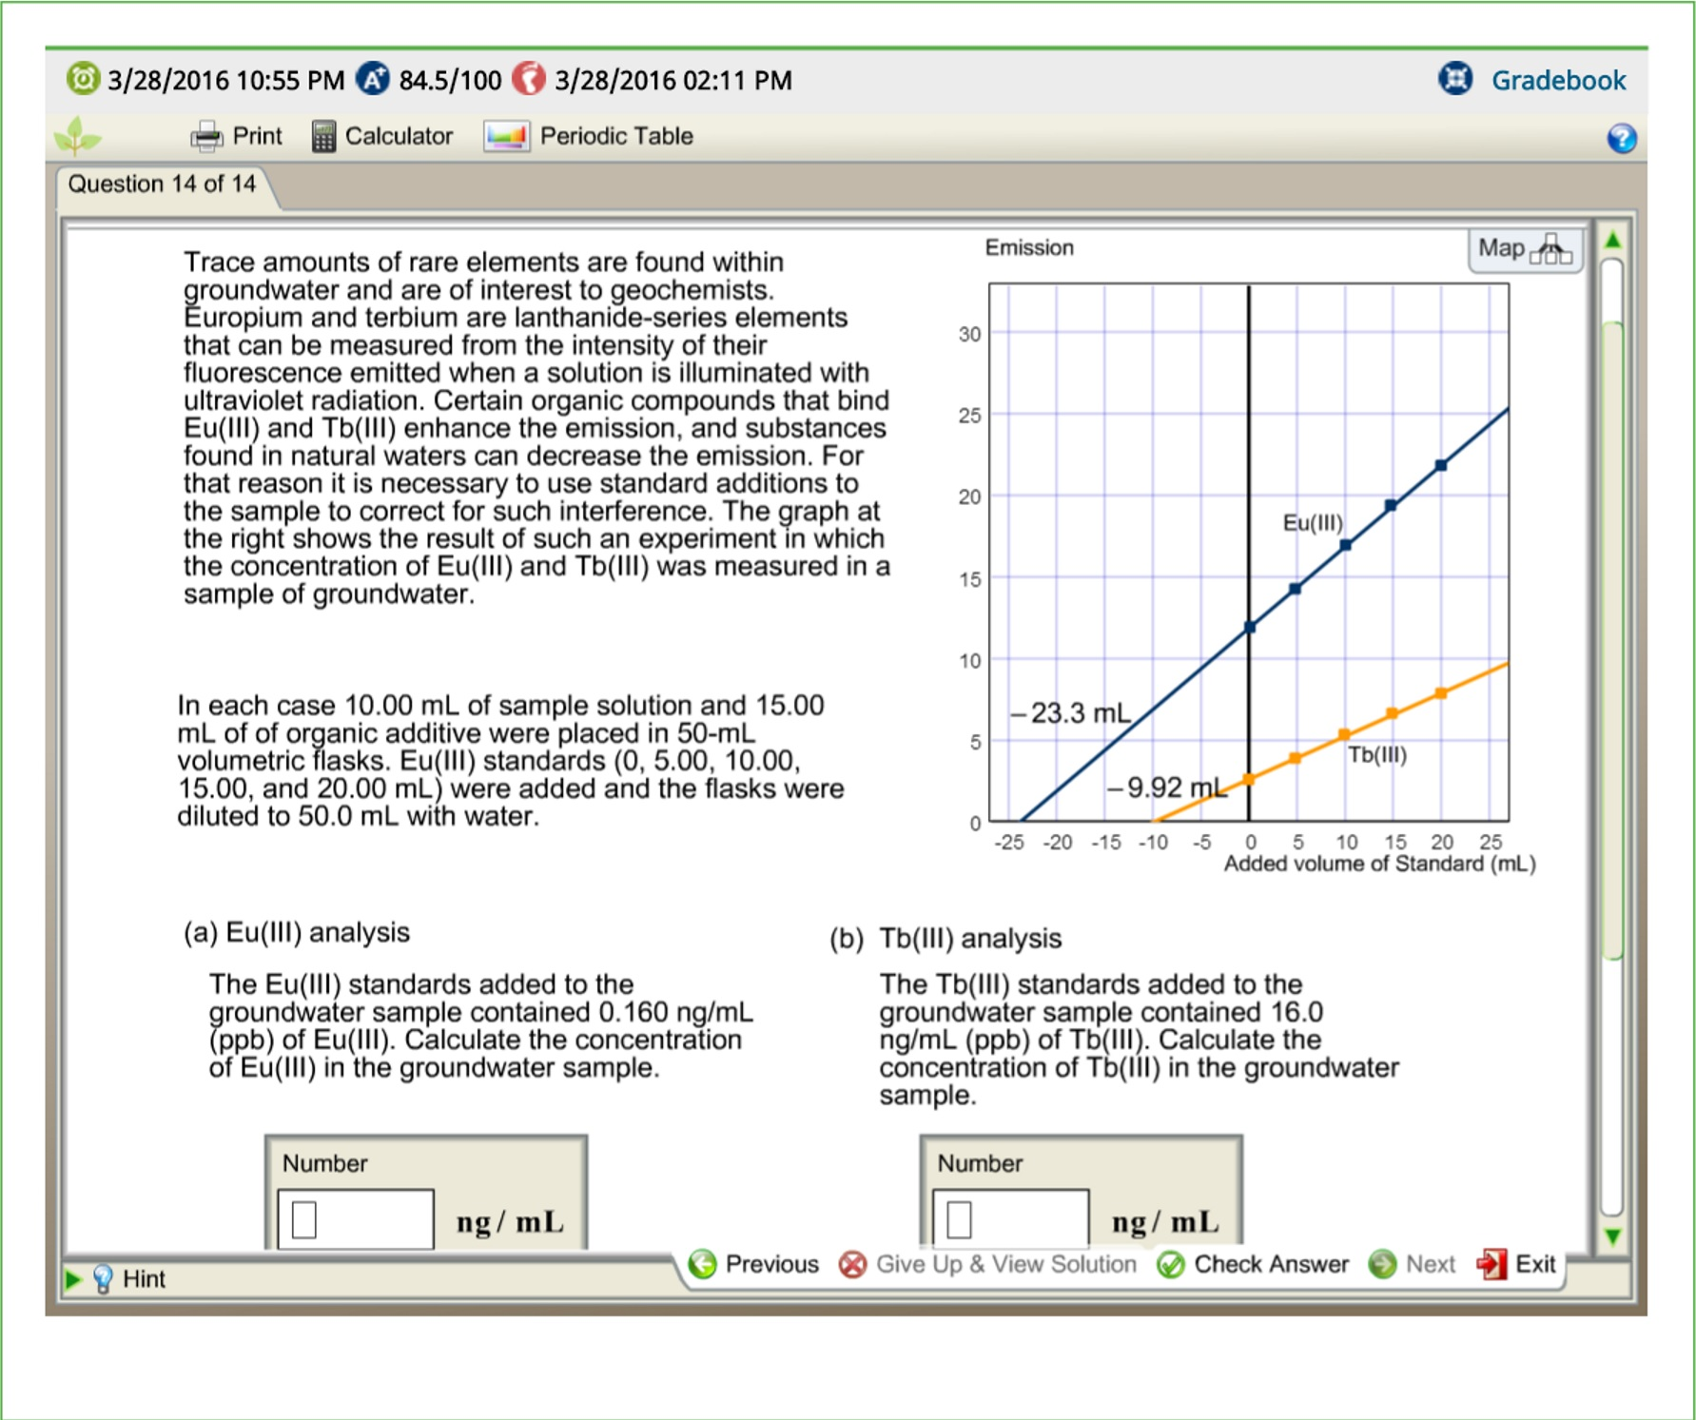Click the Exit door icon

(1491, 1264)
